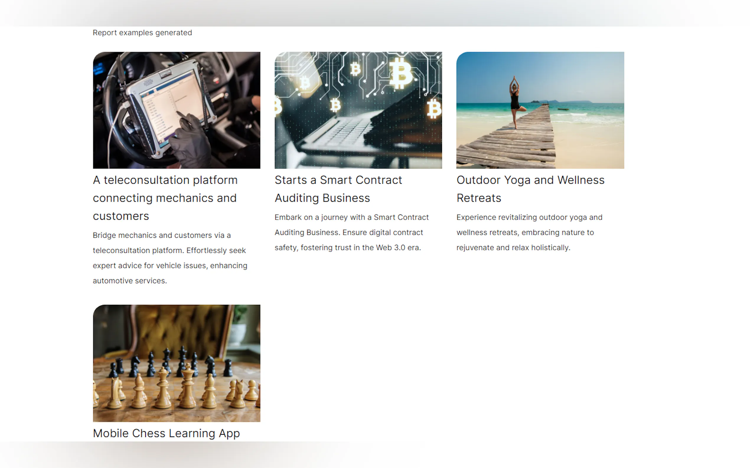Open the beach yoga pier thumbnail

click(540, 110)
